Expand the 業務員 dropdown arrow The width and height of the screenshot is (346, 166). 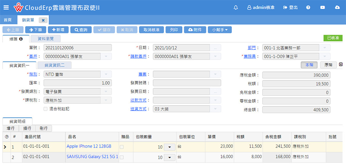tap(325, 56)
